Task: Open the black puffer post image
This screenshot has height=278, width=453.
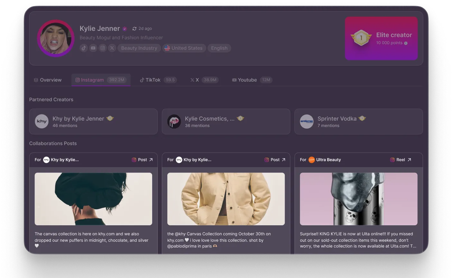Action: click(x=93, y=199)
